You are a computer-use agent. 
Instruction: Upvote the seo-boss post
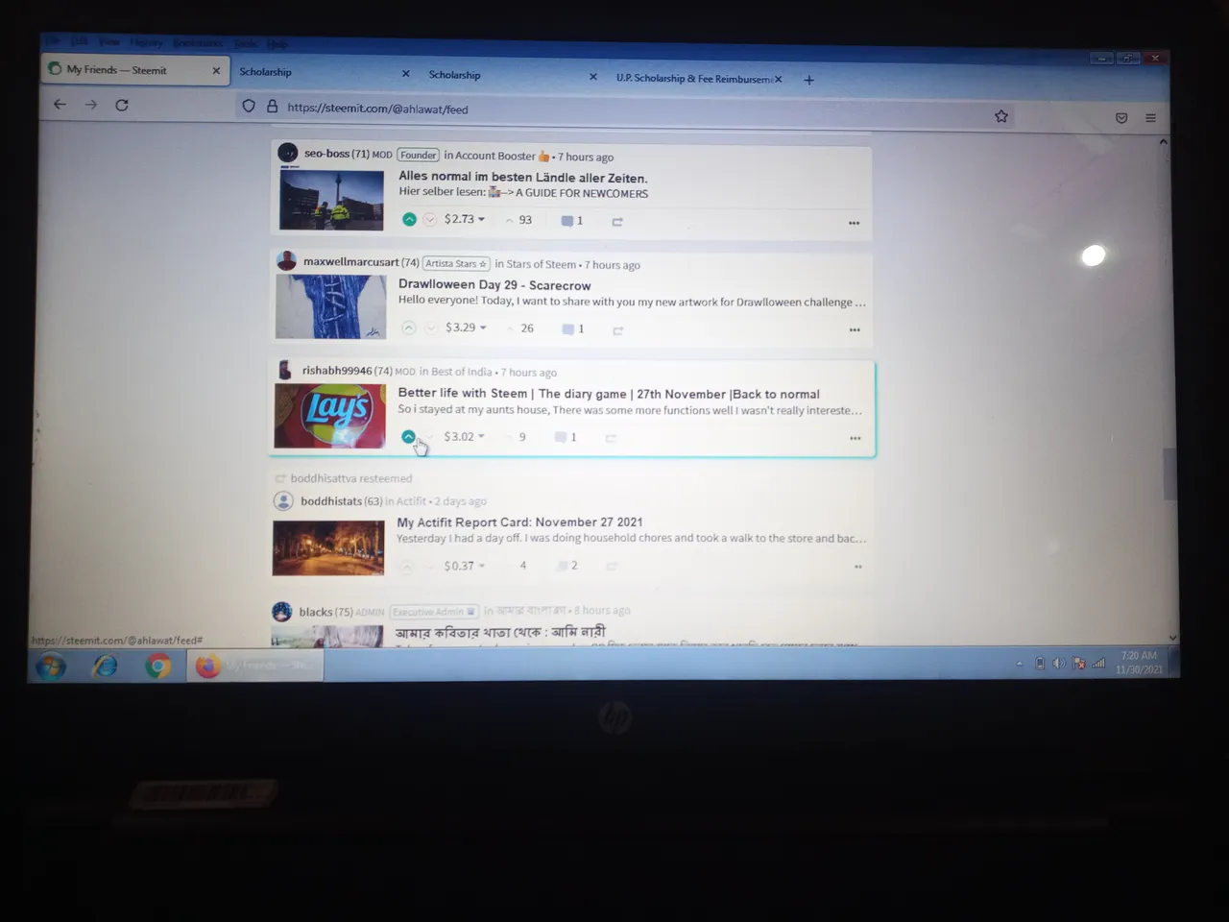coord(409,219)
